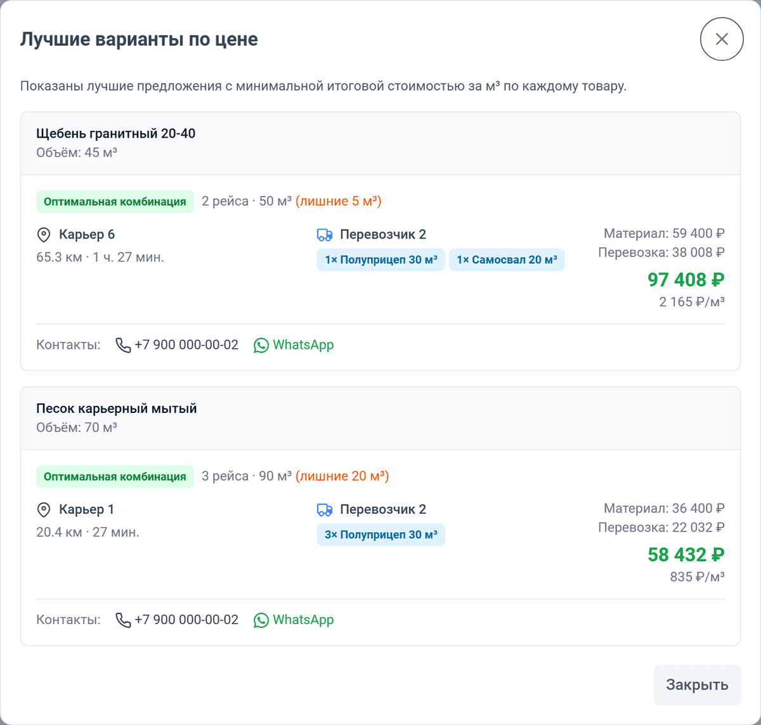
Task: Select the 1× Полуприцеп 30 м³ tag
Action: point(381,260)
